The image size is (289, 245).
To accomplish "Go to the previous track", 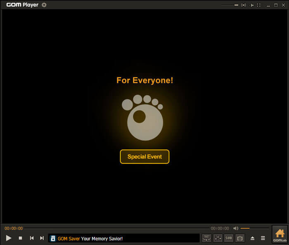I will tap(32, 238).
